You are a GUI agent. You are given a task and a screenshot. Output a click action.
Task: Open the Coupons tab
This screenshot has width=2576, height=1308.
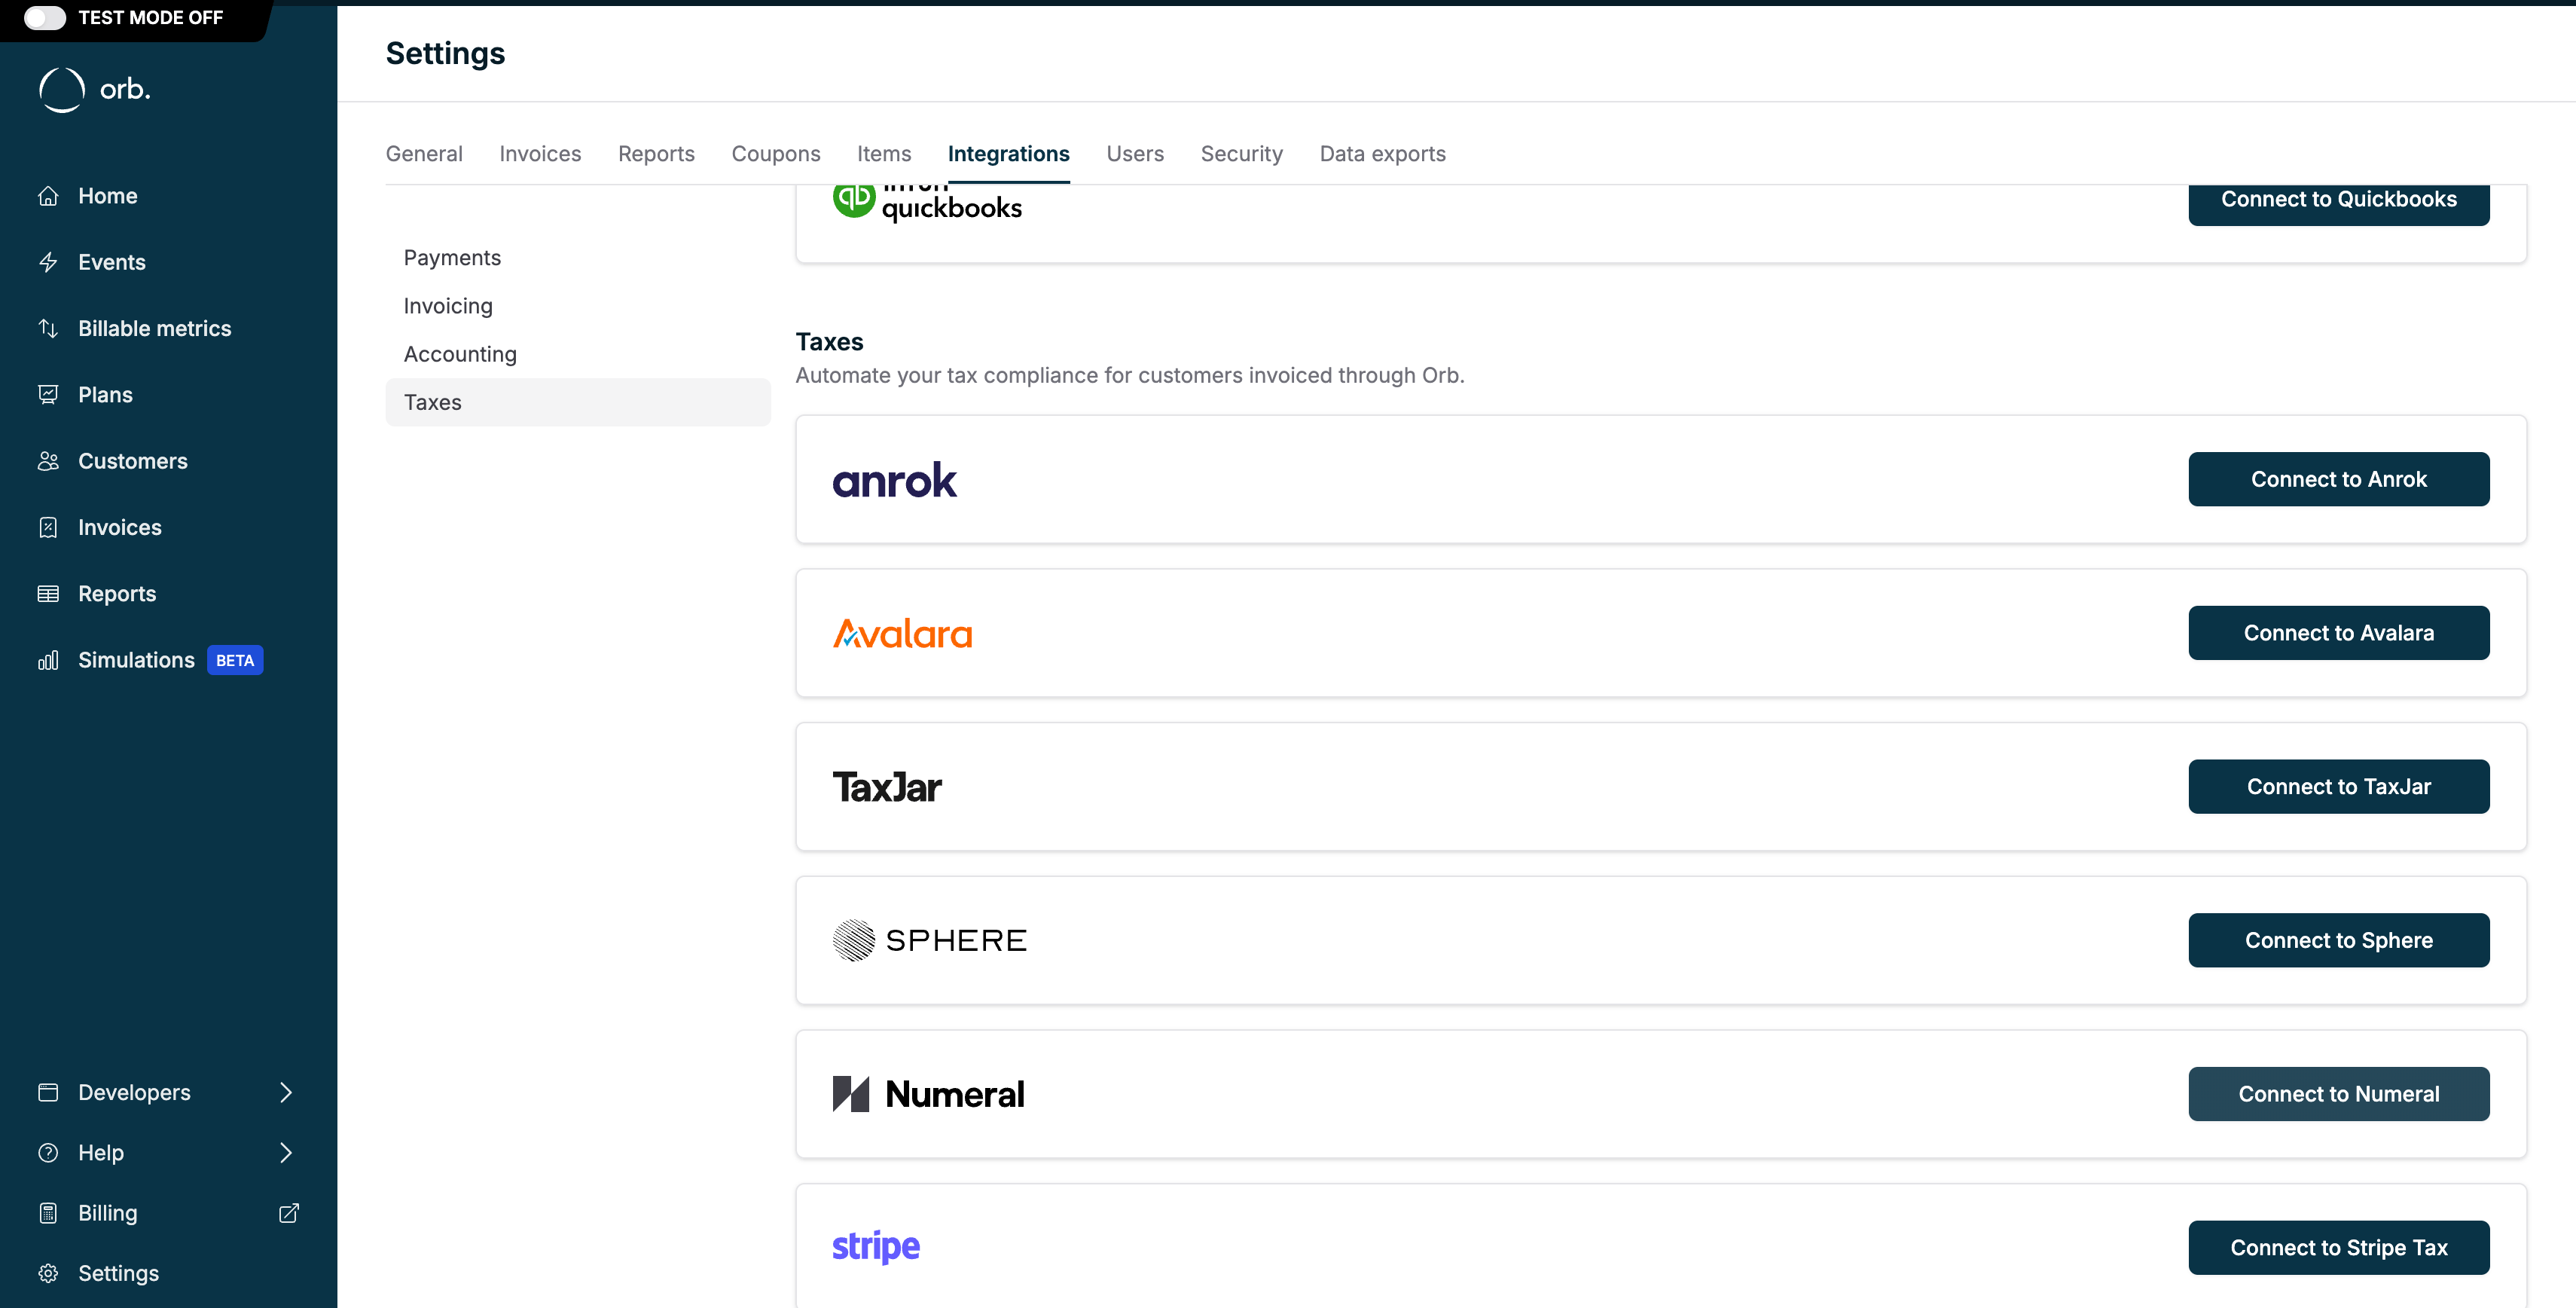776,154
